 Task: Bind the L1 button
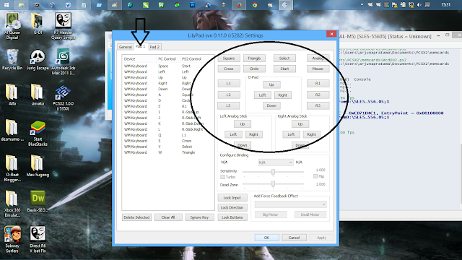229,84
